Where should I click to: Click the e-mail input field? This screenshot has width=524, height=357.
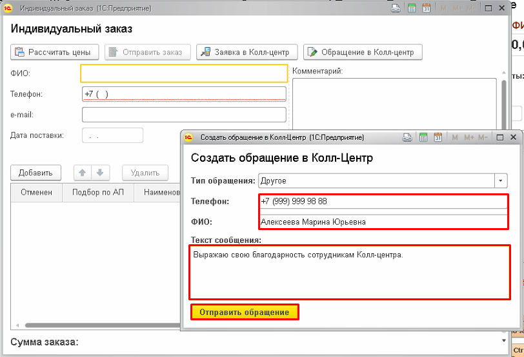183,115
